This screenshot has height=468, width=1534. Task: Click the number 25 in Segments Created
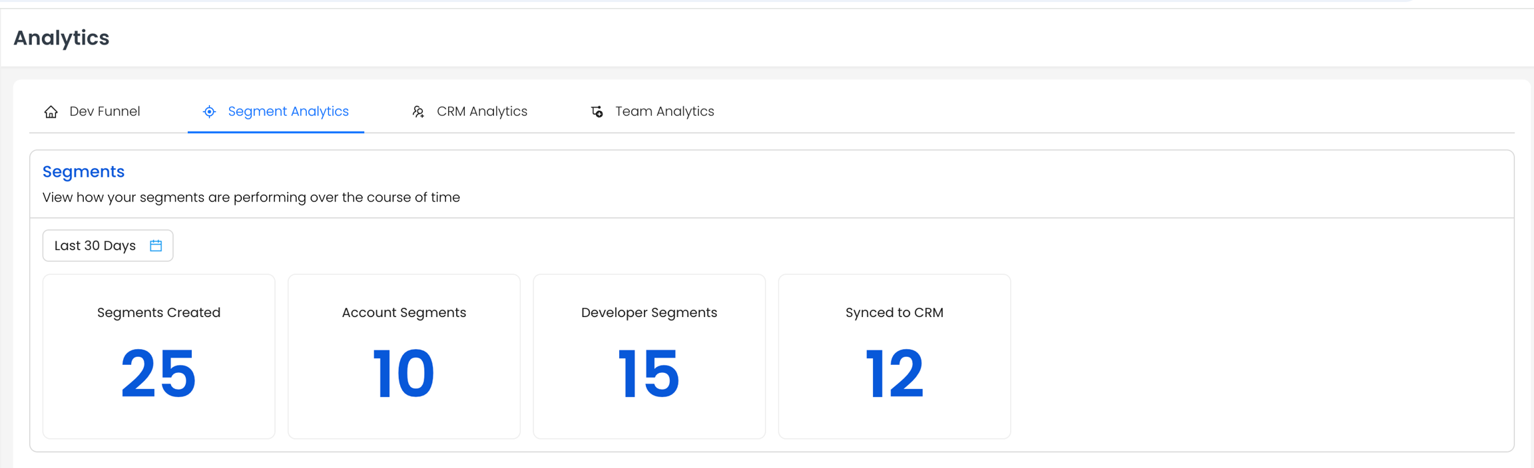click(158, 374)
